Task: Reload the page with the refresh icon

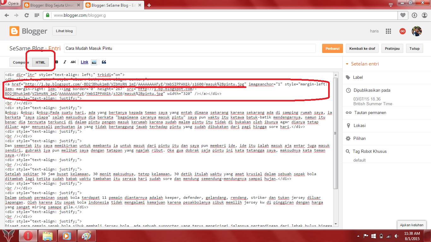Action: click(27, 15)
